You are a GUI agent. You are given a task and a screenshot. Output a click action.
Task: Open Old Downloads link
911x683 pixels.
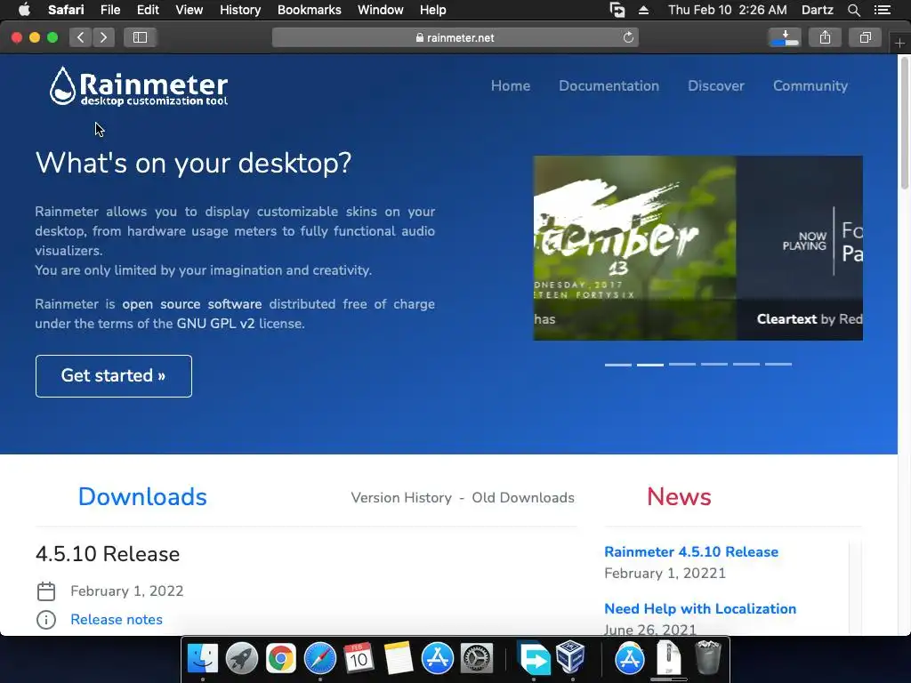click(523, 498)
